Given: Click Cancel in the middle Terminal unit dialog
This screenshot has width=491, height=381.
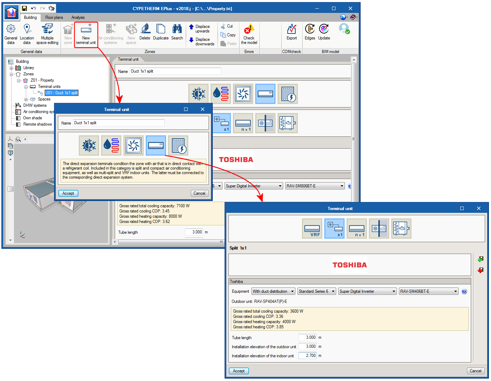Looking at the screenshot, I should pyautogui.click(x=199, y=193).
